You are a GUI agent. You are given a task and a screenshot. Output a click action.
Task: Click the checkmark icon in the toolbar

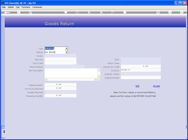[x=170, y=12]
